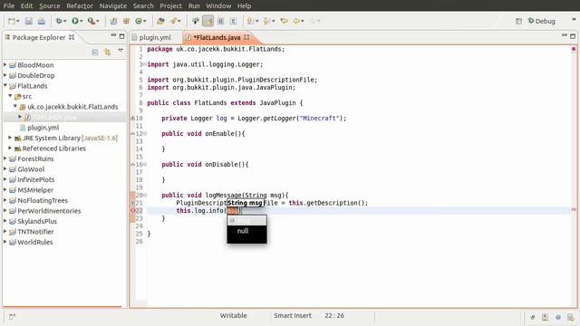580x326 pixels.
Task: Create a New Java Class icon
Action: (139, 21)
